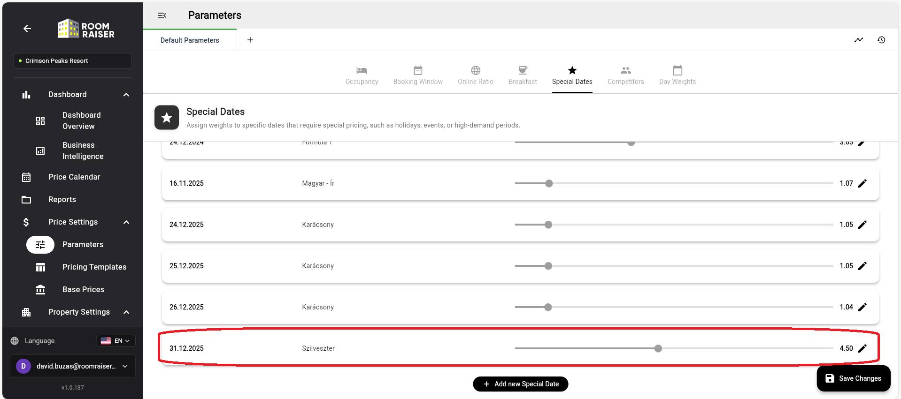Viewport: 901px width, 399px height.
Task: Open Price Calendar in sidebar
Action: [x=74, y=177]
